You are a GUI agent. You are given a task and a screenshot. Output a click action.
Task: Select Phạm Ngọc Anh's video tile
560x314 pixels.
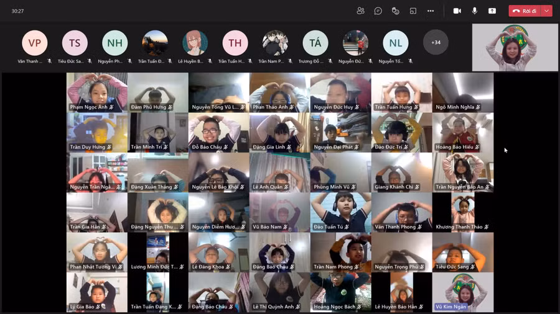click(97, 92)
